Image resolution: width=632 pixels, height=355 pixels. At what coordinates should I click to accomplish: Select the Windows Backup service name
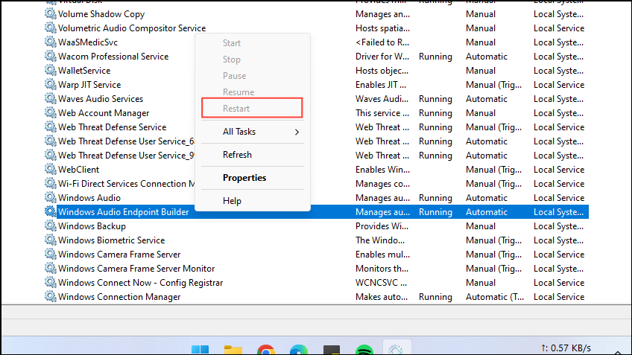tap(92, 226)
